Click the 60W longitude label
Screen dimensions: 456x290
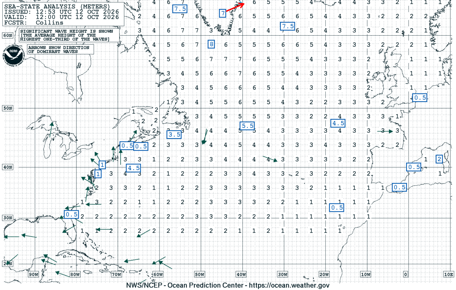[158, 274]
